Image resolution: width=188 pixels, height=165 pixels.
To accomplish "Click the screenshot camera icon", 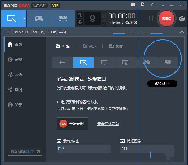I will [x=182, y=18].
